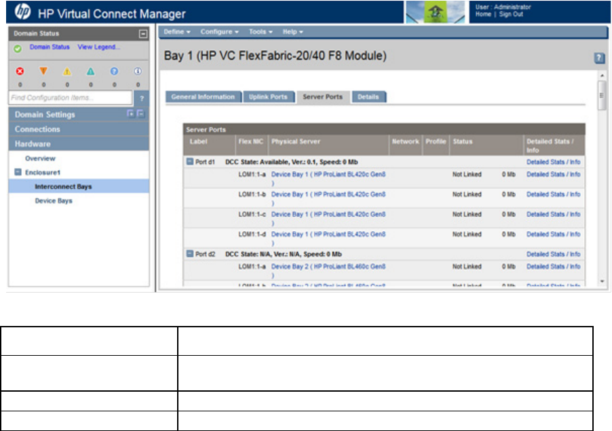Viewport: 612px width, 431px height.
Task: Click the teal warning triangle icon
Action: pyautogui.click(x=90, y=71)
